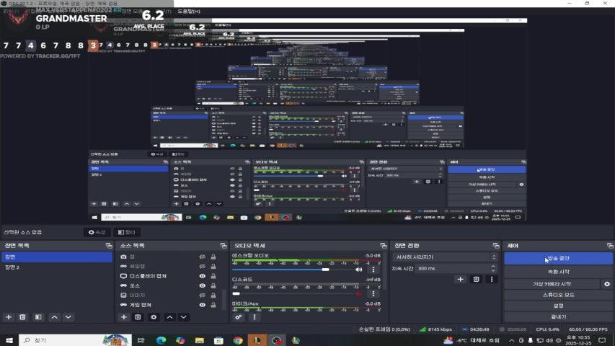615x346 pixels.
Task: Move selected source down with chevron
Action: (x=184, y=317)
